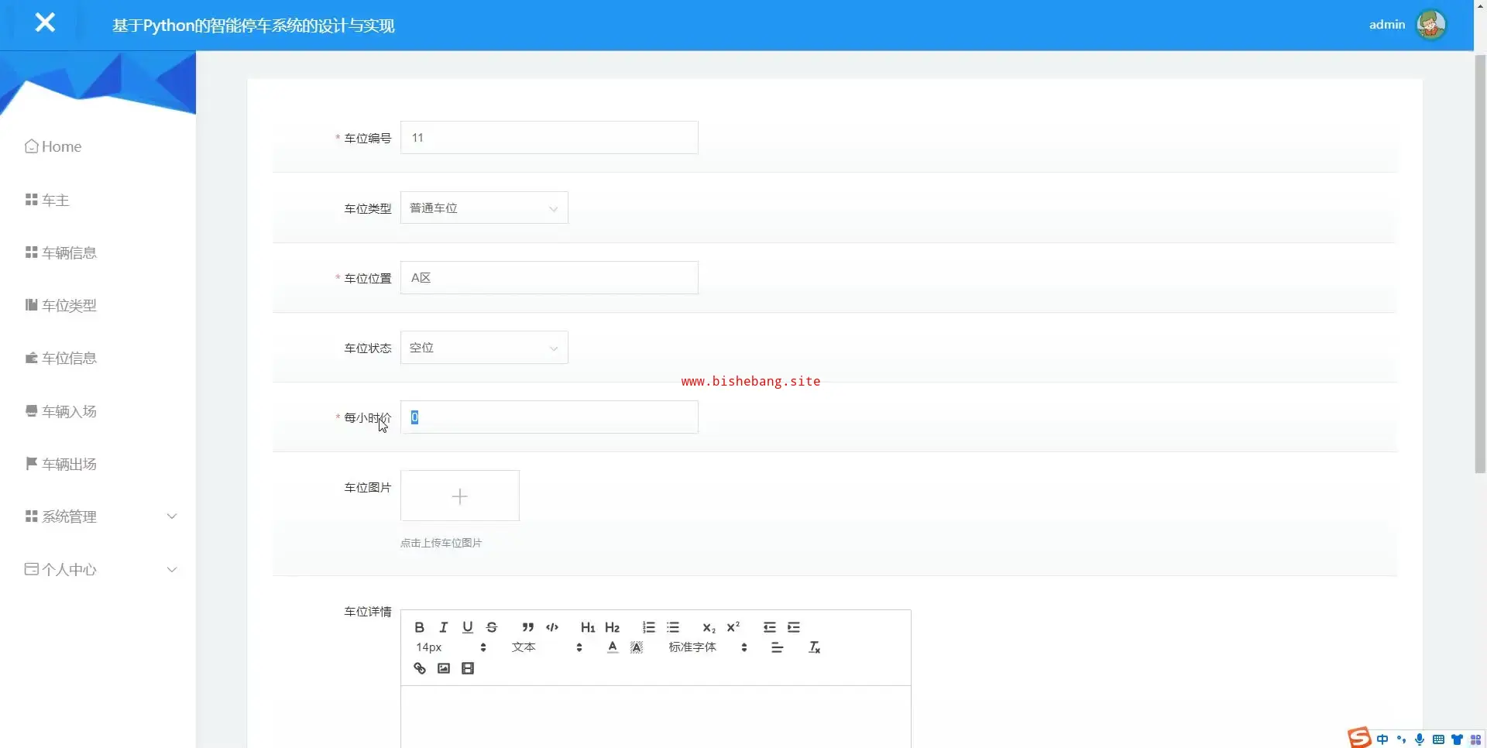Insert a bulleted list
Screen dimensions: 1487x748
(673, 627)
